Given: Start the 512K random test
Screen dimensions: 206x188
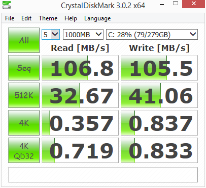Looking at the screenshot, I should [24, 95].
